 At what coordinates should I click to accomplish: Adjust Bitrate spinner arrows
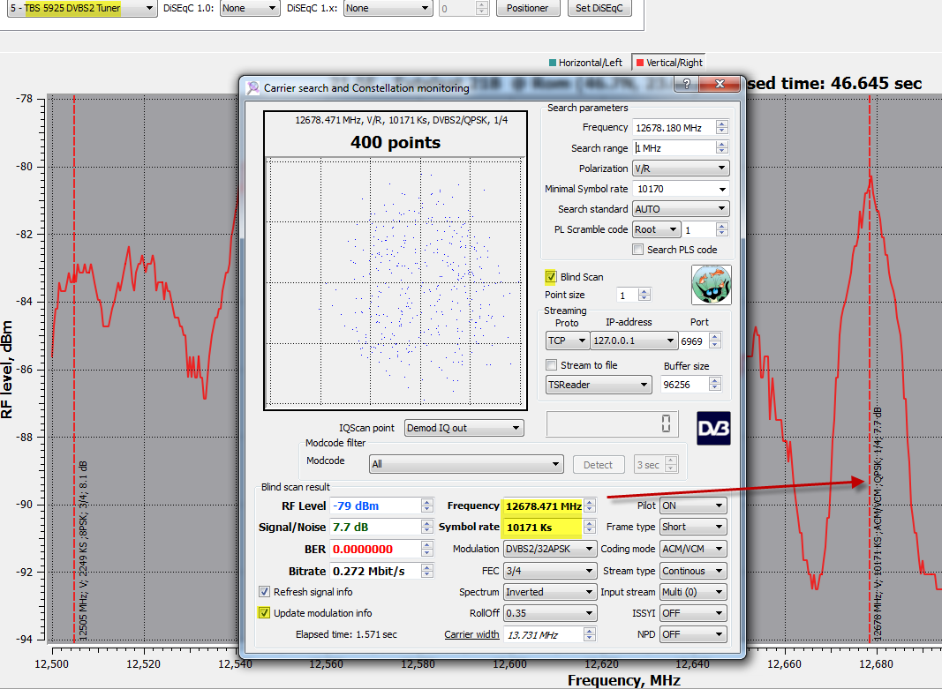[427, 571]
